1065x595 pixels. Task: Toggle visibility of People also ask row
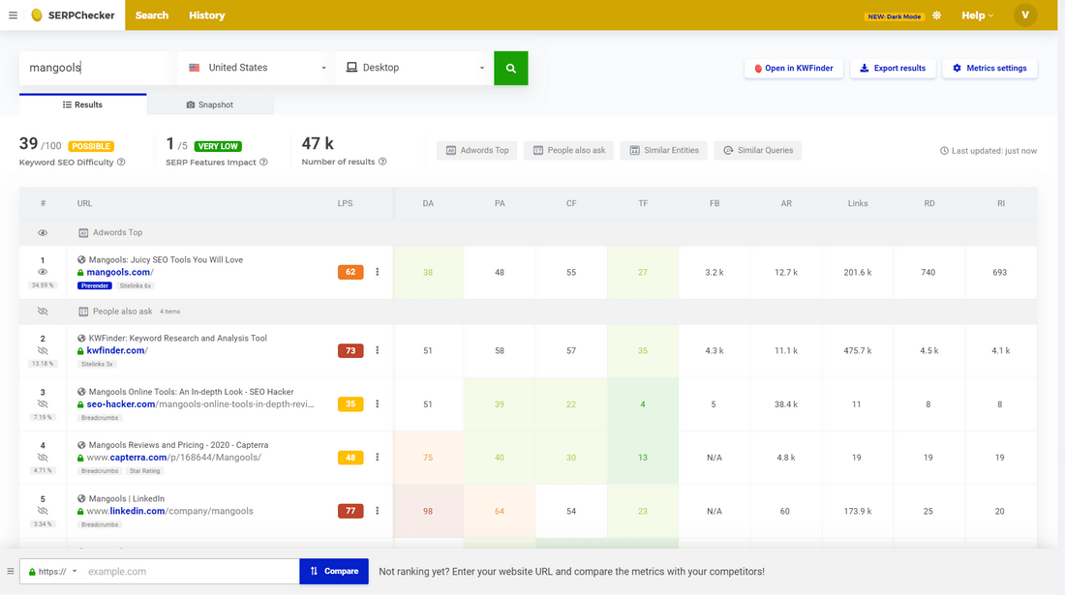pos(43,312)
